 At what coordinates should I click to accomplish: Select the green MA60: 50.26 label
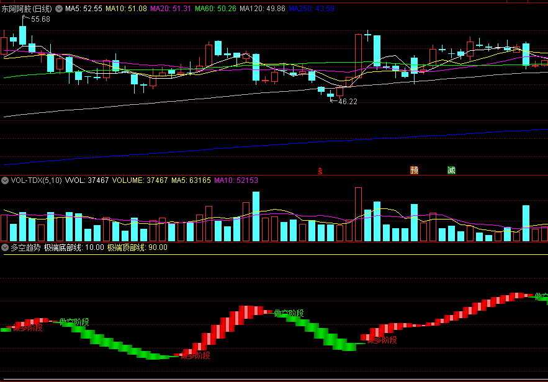click(x=215, y=9)
